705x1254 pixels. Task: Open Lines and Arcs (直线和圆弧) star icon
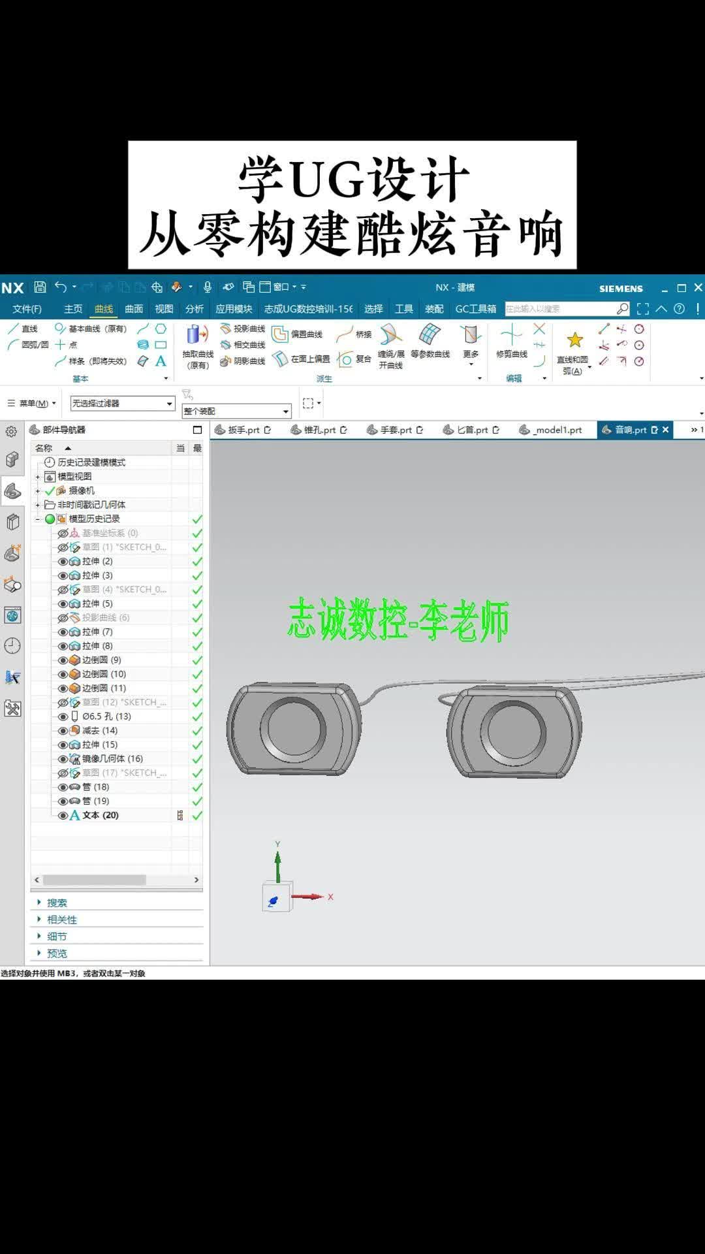(574, 340)
